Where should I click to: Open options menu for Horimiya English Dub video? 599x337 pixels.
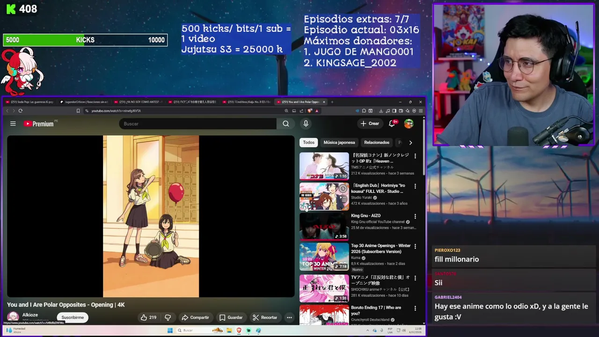pyautogui.click(x=415, y=186)
